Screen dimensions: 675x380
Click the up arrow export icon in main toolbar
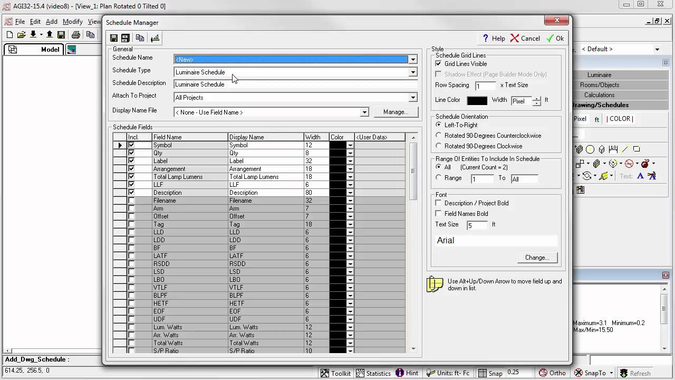(50, 35)
